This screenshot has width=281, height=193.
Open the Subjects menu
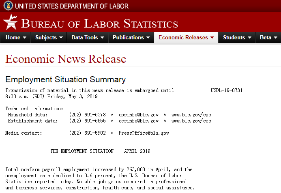pos(49,37)
